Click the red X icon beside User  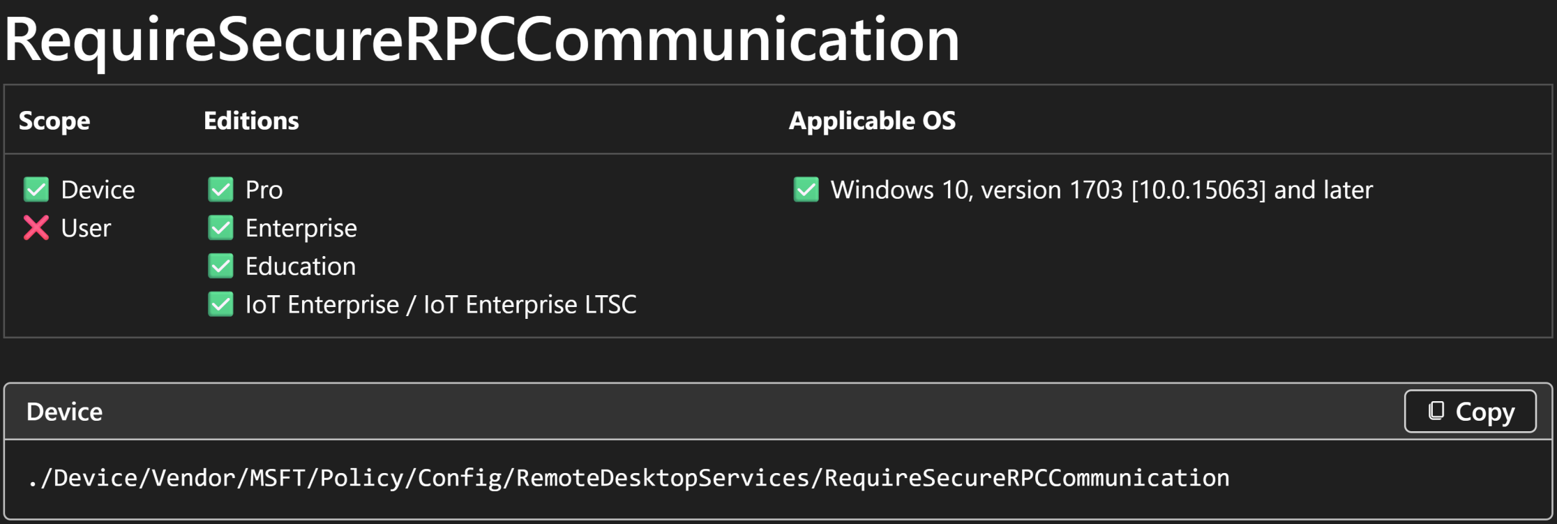point(36,227)
